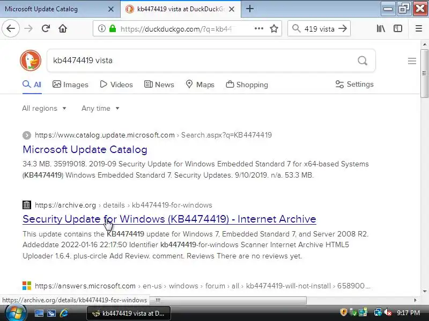
Task: Open a new tab with plus button
Action: [x=249, y=9]
